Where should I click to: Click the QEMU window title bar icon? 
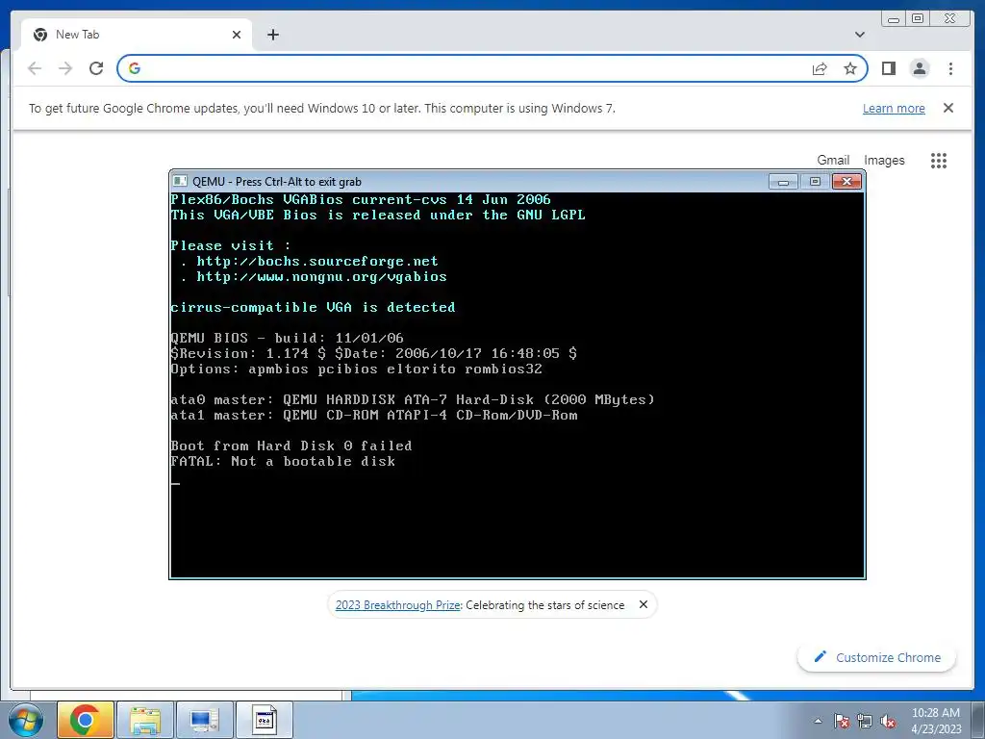180,182
